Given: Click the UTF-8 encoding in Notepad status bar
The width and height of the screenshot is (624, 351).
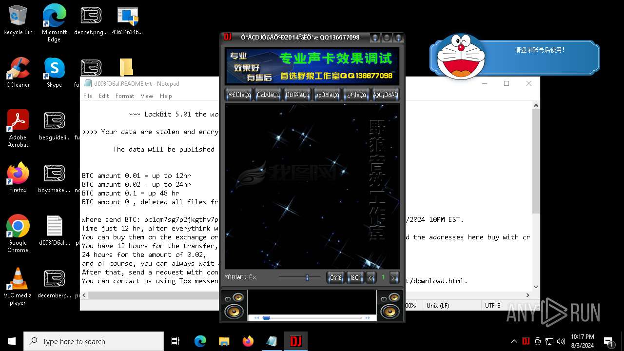Looking at the screenshot, I should click(492, 306).
